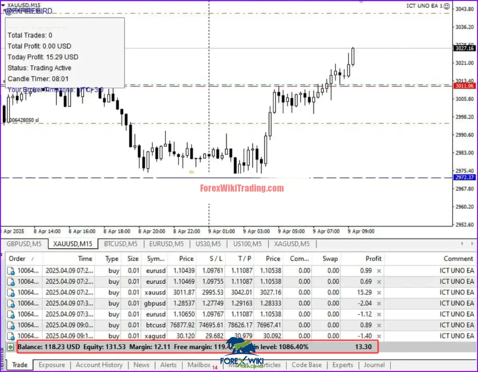Click the 3027.16 current price label
The width and height of the screenshot is (478, 372).
pyautogui.click(x=464, y=48)
